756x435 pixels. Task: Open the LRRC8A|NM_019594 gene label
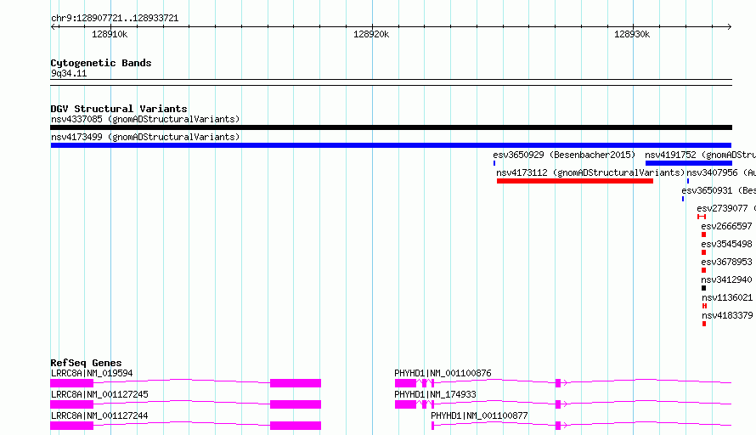[92, 373]
